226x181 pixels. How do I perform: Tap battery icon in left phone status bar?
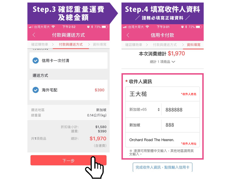click(105, 27)
